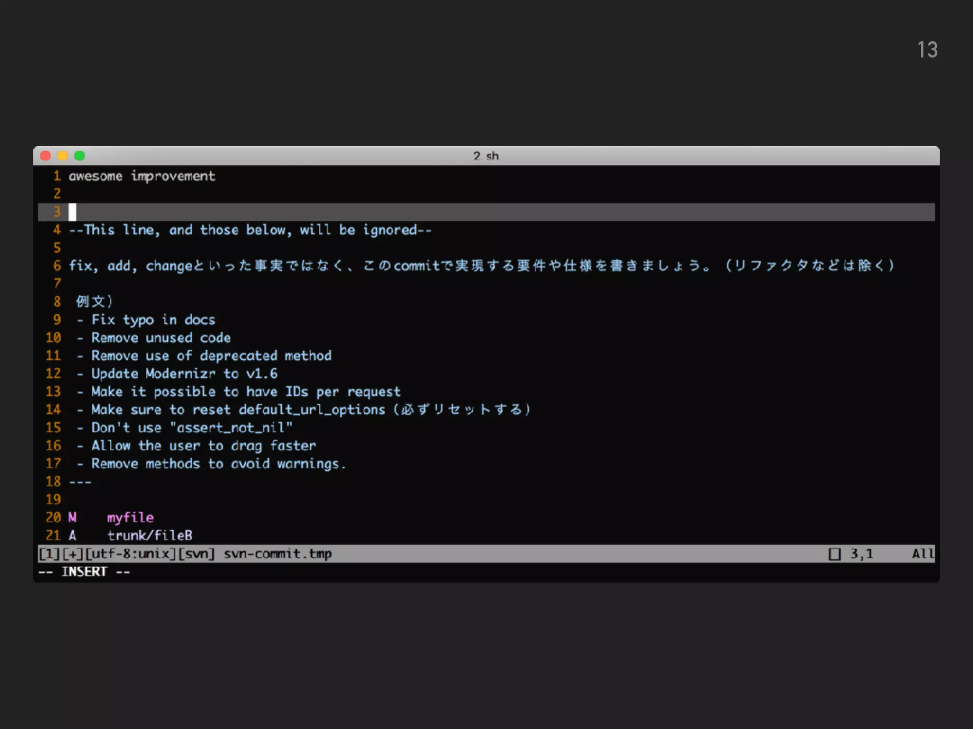Screen dimensions: 973x729
Task: Click the [svn] filetype indicator
Action: (x=197, y=554)
